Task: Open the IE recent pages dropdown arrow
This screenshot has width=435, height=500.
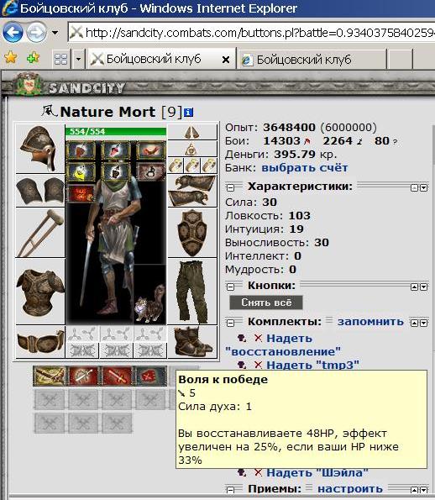Action: click(x=55, y=33)
